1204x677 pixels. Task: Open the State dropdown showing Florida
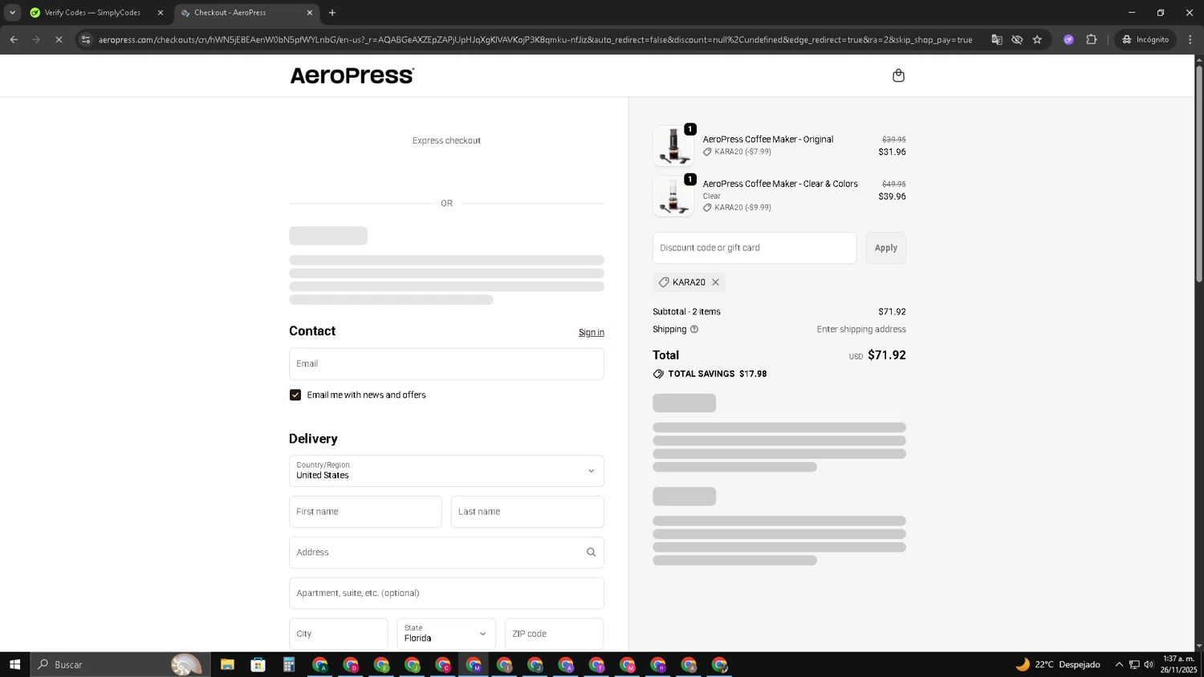coord(446,634)
